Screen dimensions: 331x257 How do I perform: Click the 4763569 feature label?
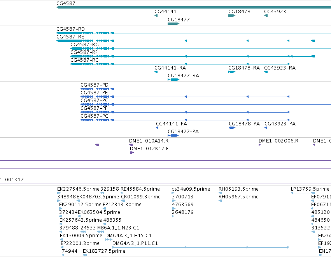click(183, 205)
